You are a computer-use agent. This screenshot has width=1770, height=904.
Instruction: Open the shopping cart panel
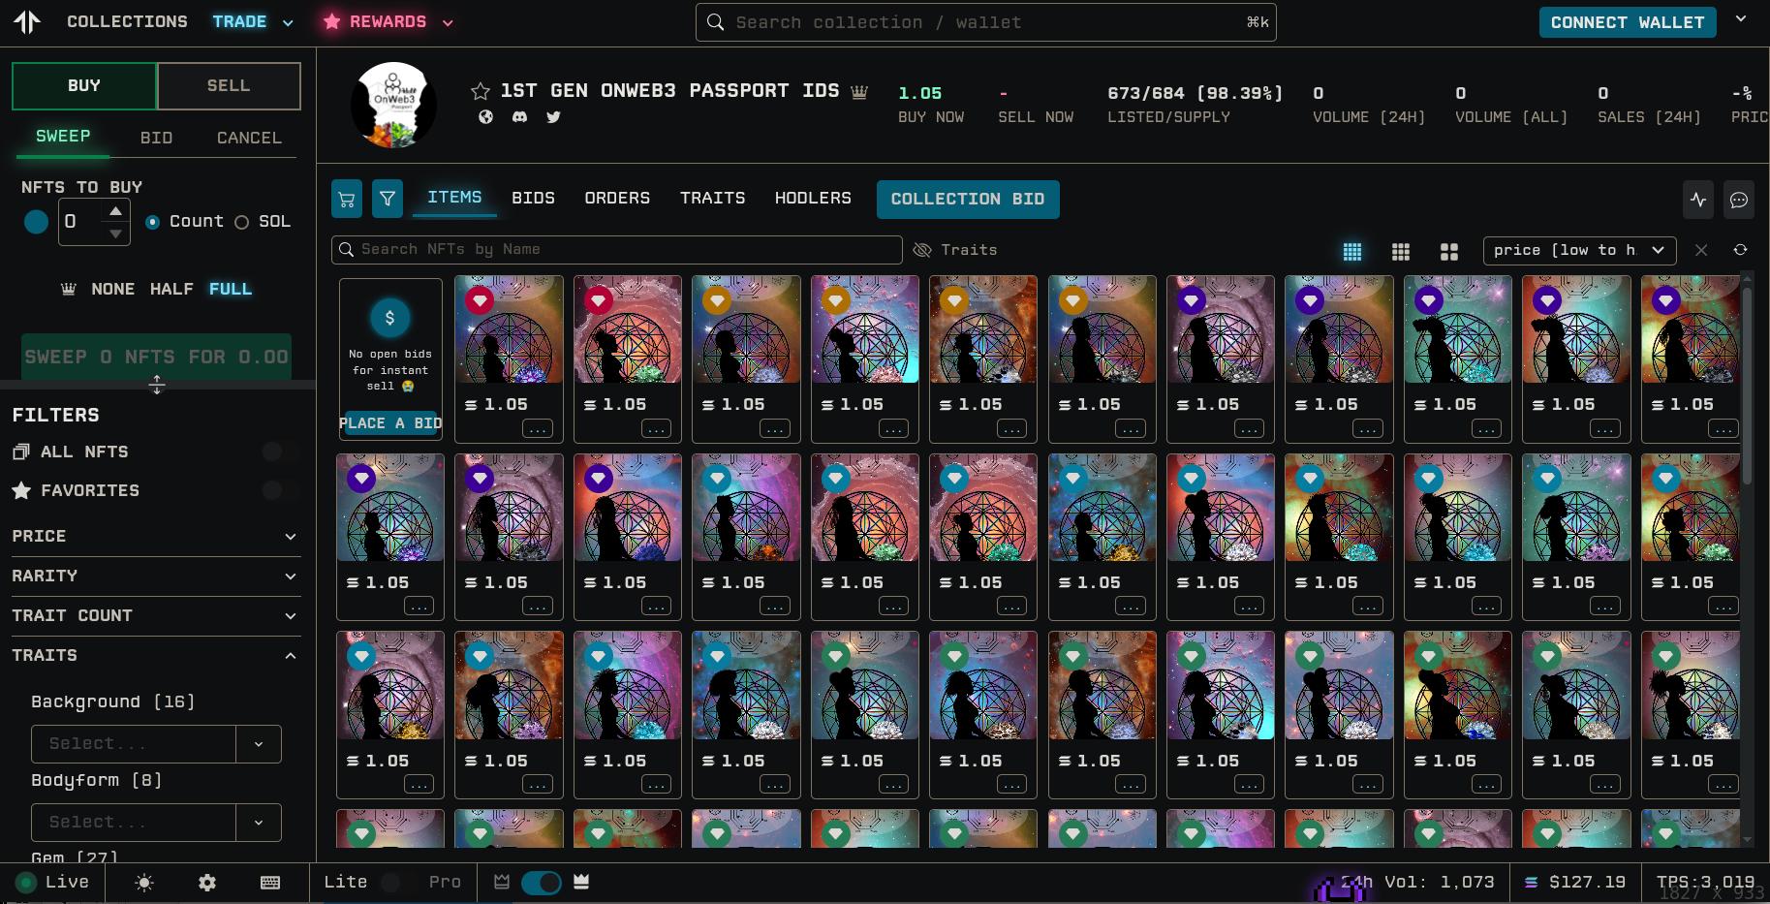click(x=347, y=199)
